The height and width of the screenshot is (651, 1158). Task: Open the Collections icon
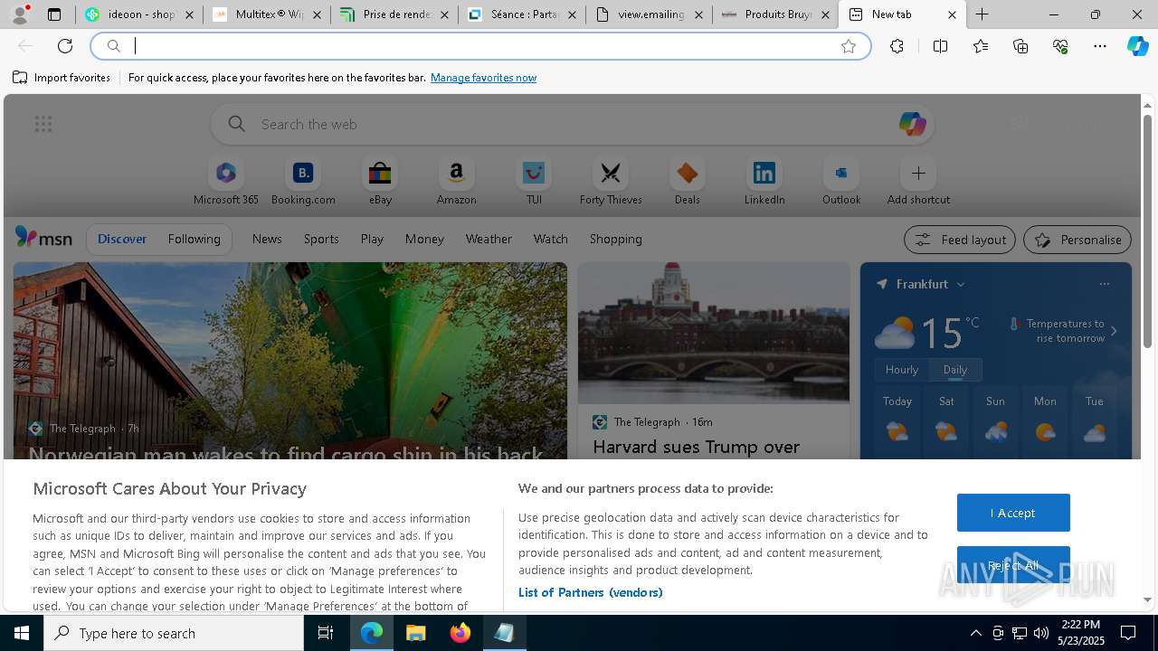1020,46
